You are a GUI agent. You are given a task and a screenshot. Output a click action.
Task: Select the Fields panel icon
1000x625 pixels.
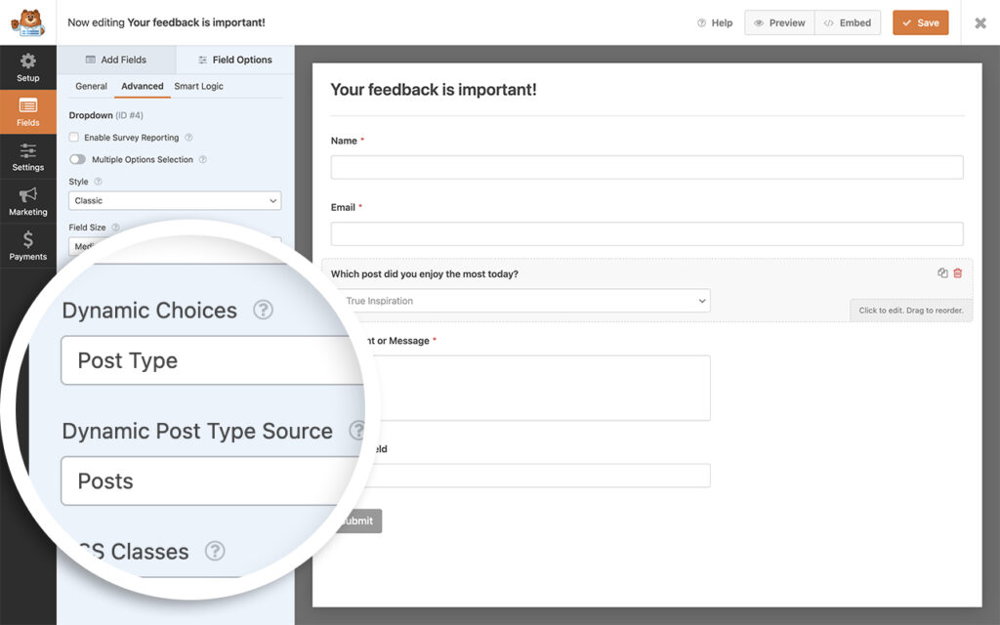[28, 111]
